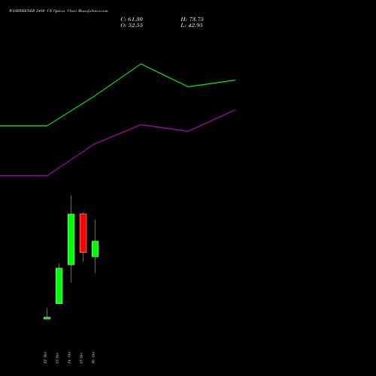Select the 13 Oct green candlestick
Screen dimensions: 376x376
click(59, 286)
